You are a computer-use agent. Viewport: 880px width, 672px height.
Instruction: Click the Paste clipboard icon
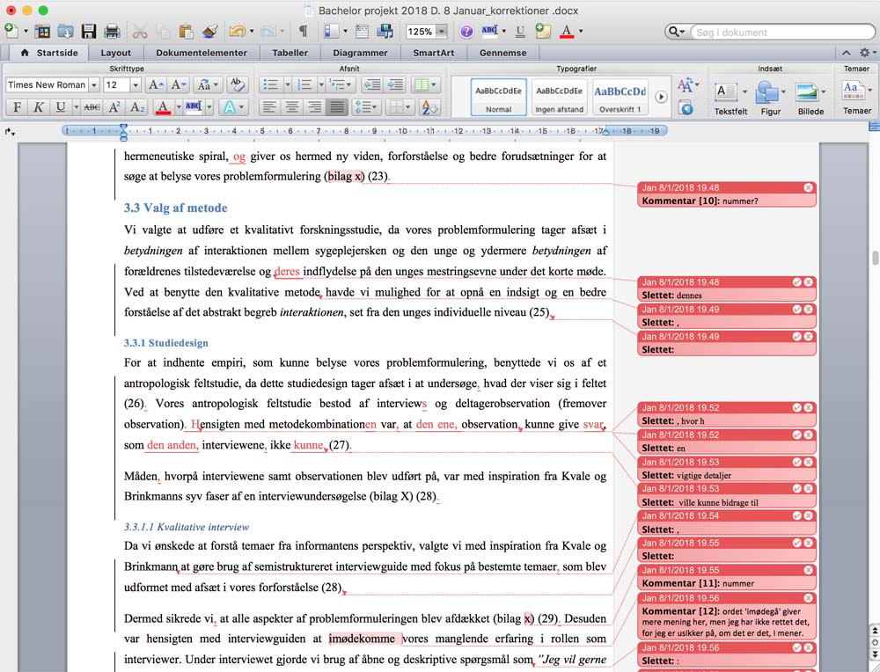pyautogui.click(x=186, y=32)
